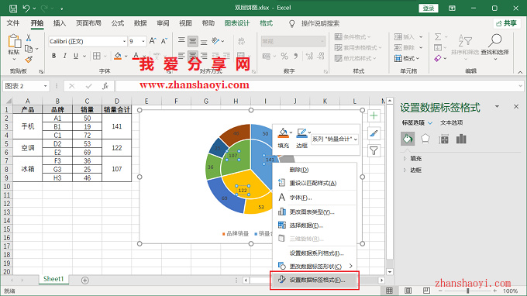Open the number format dropdown
The width and height of the screenshot is (527, 296).
[x=322, y=41]
